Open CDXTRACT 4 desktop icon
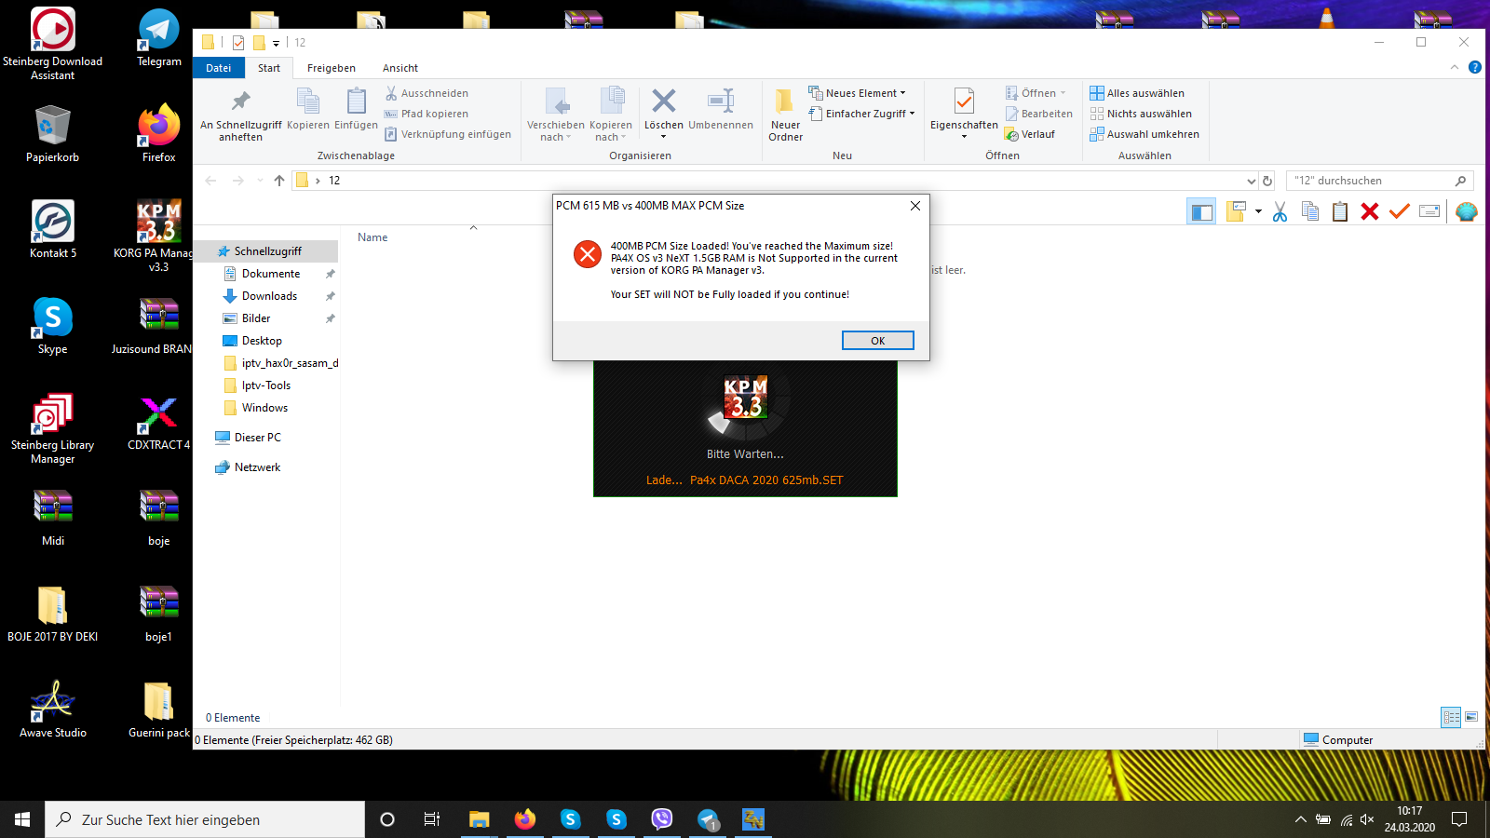 click(x=159, y=424)
